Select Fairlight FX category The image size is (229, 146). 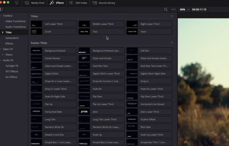[12, 66]
